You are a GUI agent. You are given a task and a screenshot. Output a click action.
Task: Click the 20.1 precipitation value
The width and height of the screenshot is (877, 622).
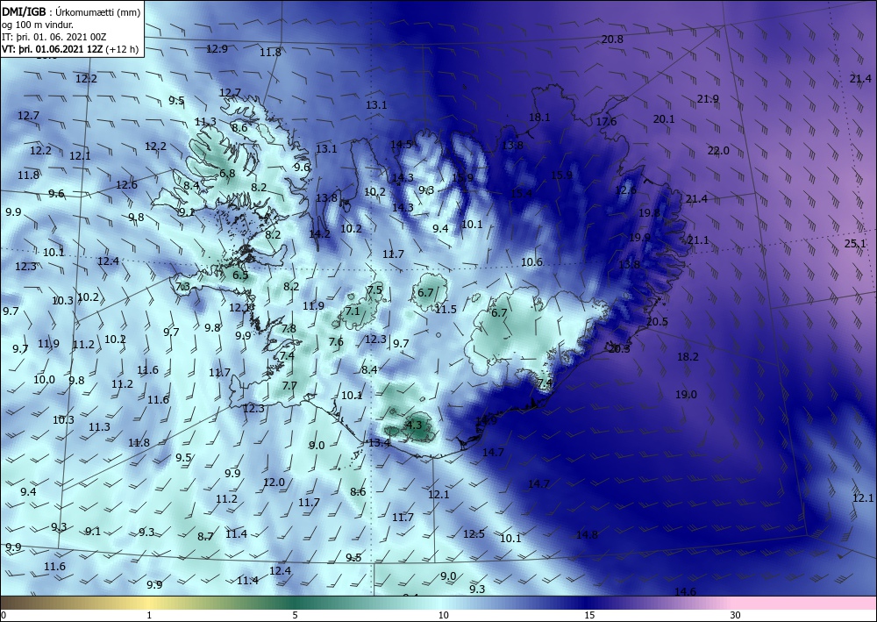[664, 119]
